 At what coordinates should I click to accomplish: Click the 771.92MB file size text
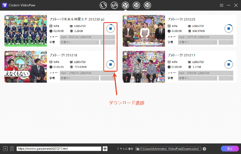pyautogui.click(x=80, y=67)
